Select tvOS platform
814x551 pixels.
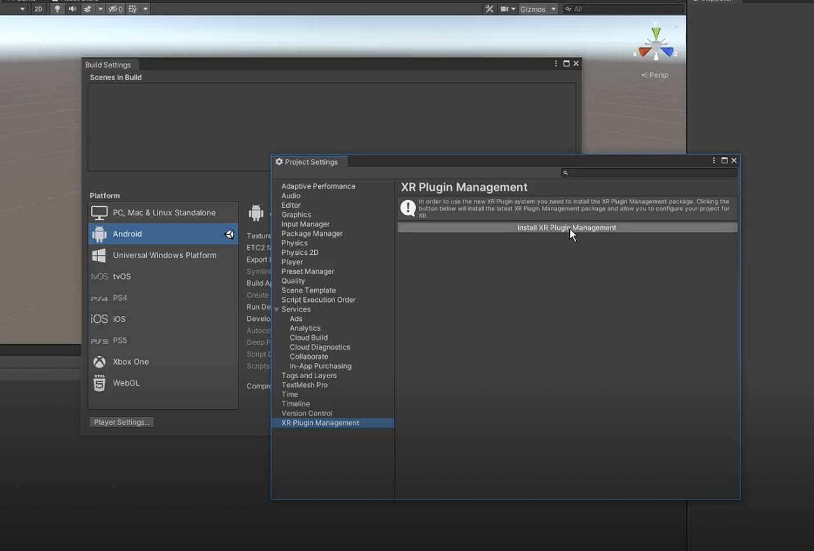click(163, 276)
